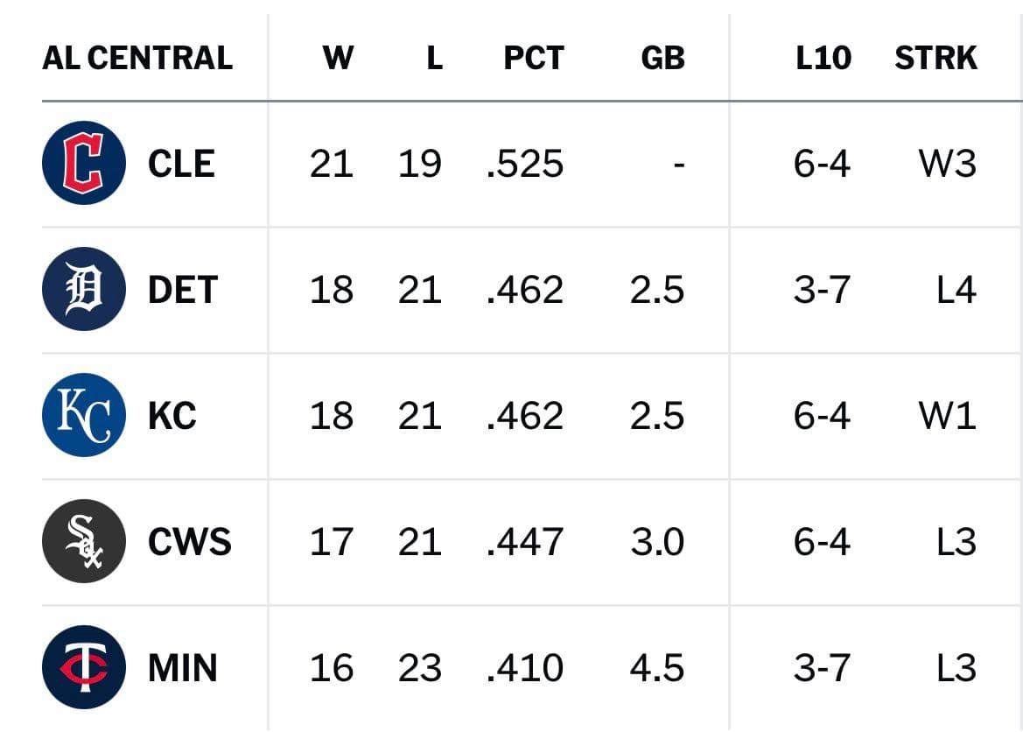Sort by the W column header
Viewport: 1023px width, 732px height.
(338, 58)
